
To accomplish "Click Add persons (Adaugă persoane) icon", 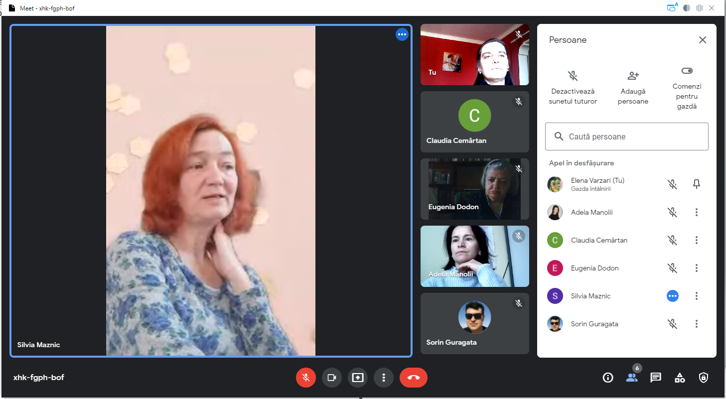I will coord(633,76).
